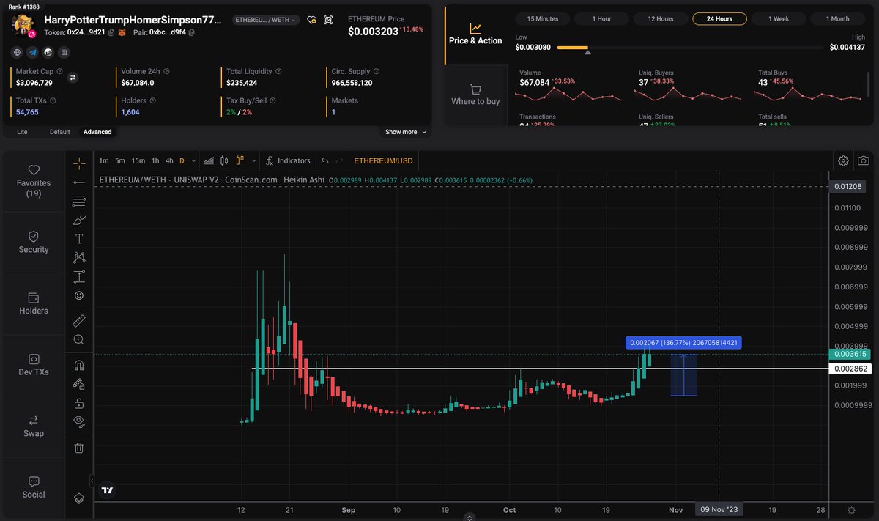
Task: Open the Indicators menu
Action: point(288,160)
